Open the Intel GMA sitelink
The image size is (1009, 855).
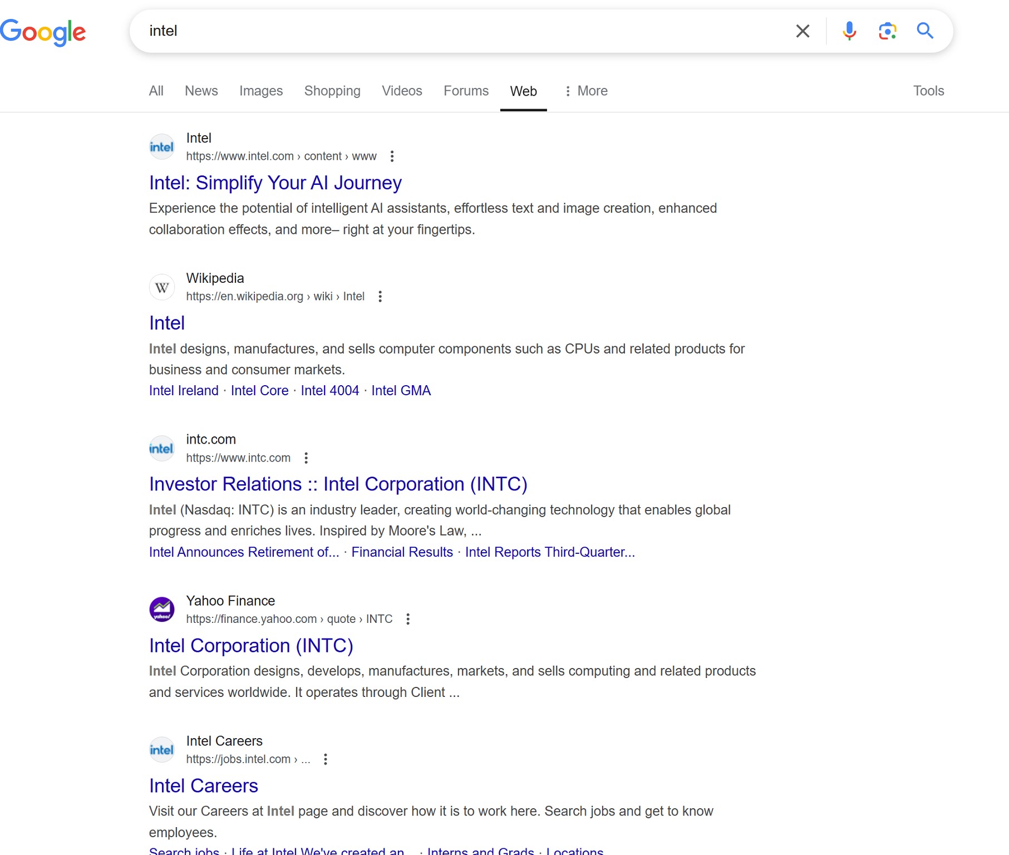coord(401,391)
